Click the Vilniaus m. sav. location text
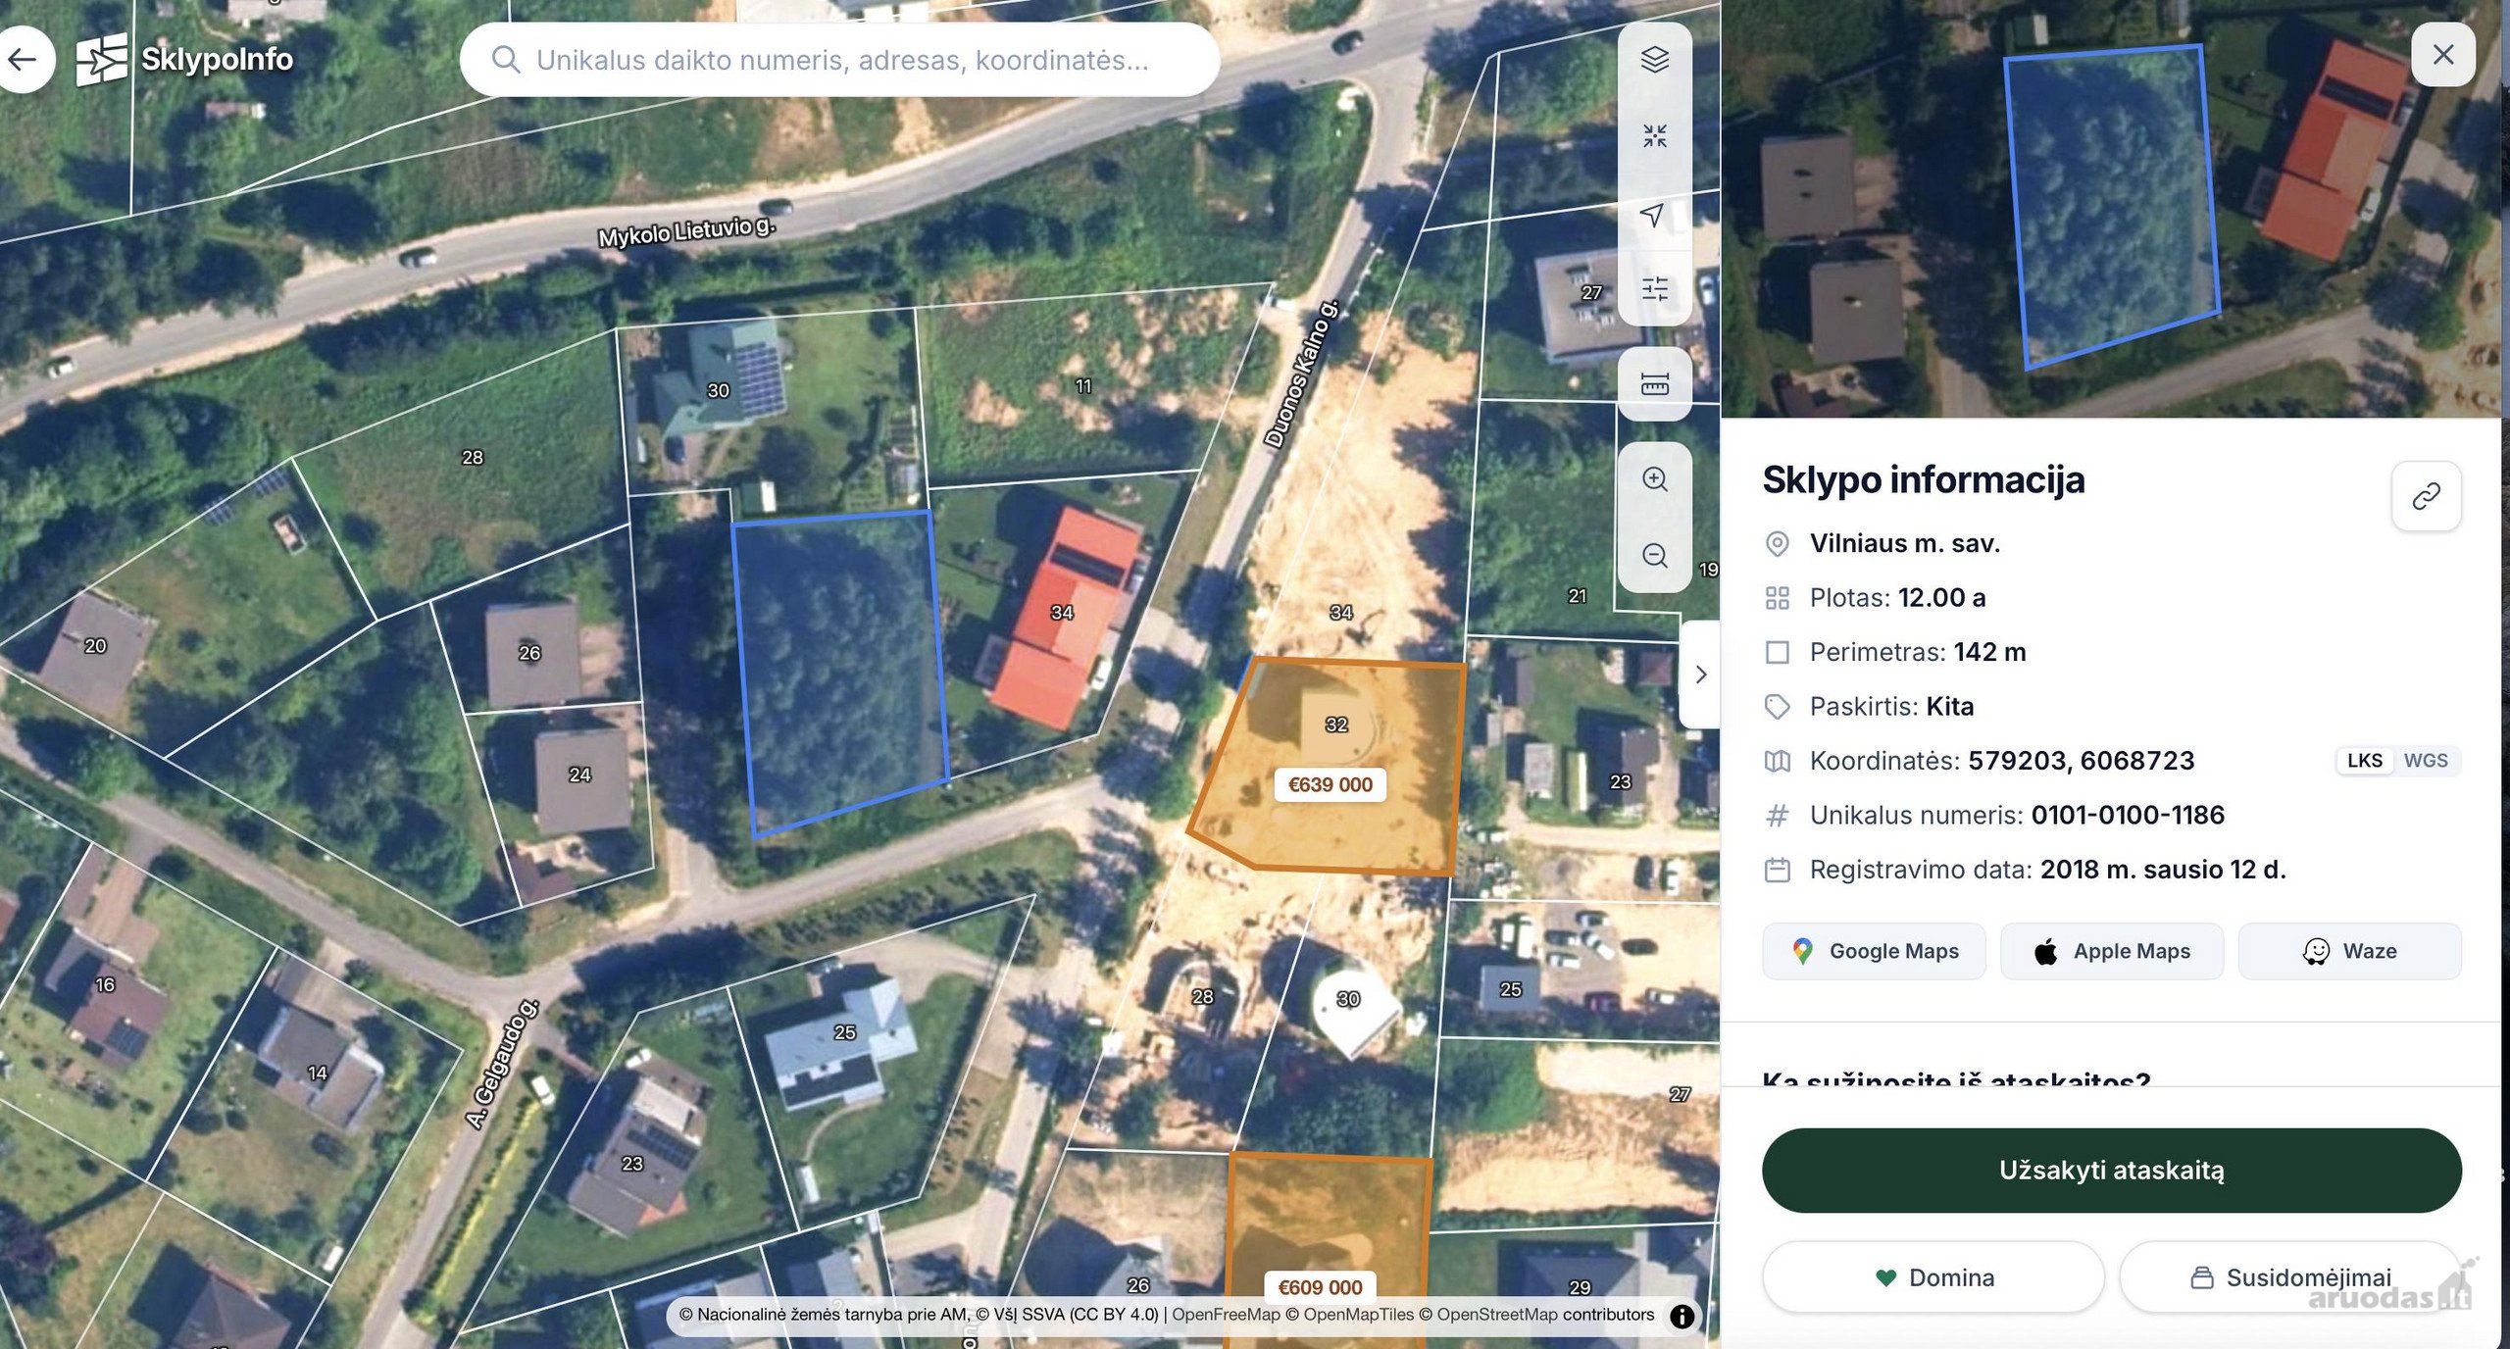 coord(1904,543)
